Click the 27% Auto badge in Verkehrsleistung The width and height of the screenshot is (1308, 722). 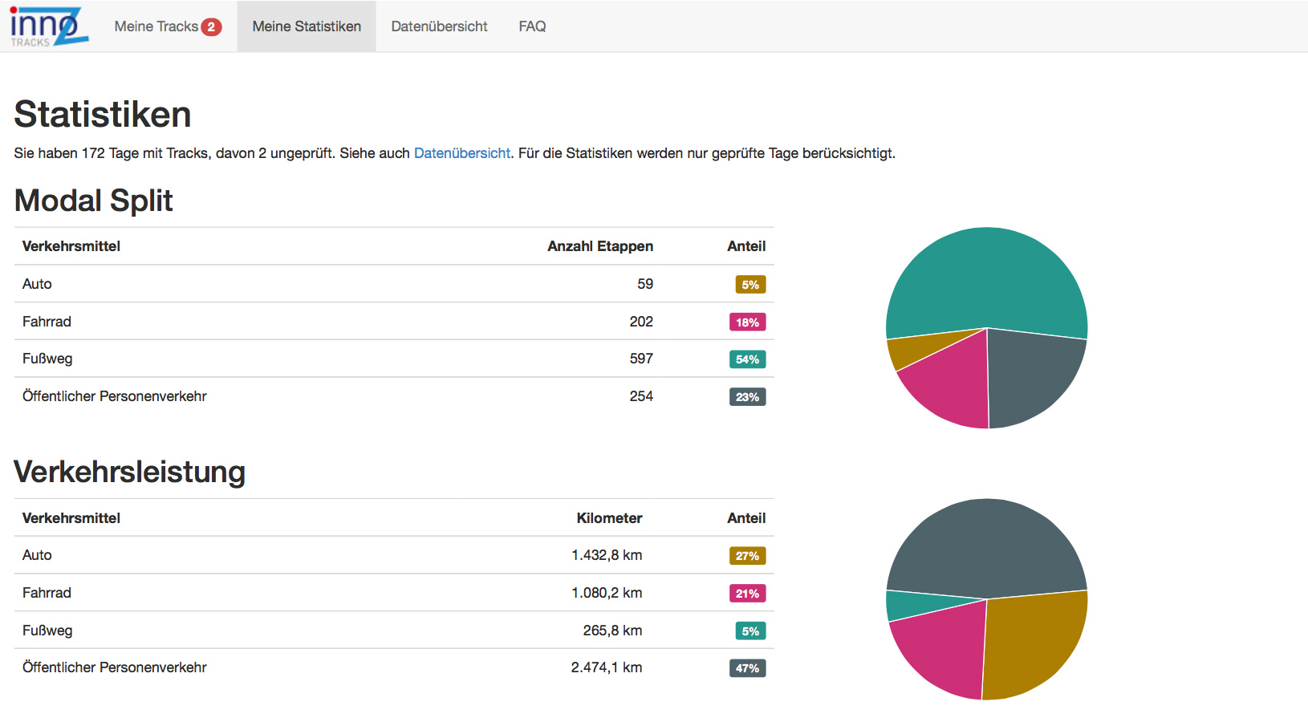point(747,556)
